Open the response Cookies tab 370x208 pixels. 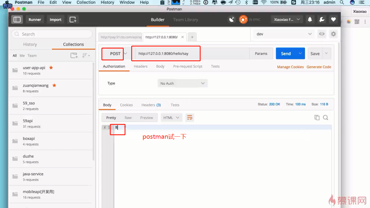click(126, 105)
